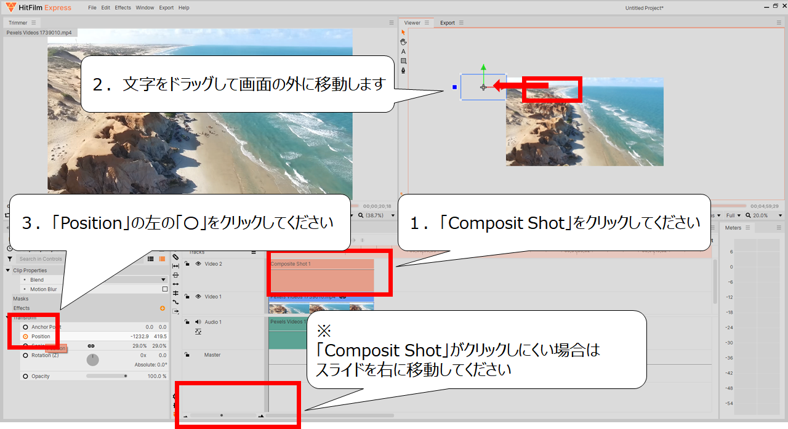This screenshot has height=429, width=788.
Task: Click the Video 2 track label
Action: pyautogui.click(x=213, y=263)
